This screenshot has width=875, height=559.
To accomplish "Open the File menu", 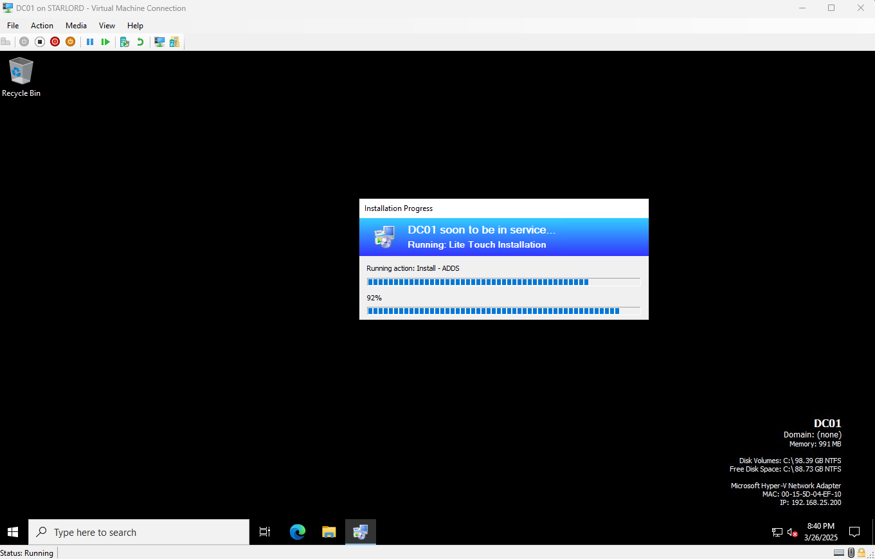I will 13,26.
